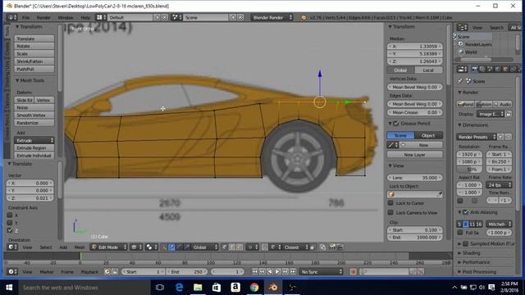Open the World properties tab icon
This screenshot has width=525, height=295.
[497, 69]
